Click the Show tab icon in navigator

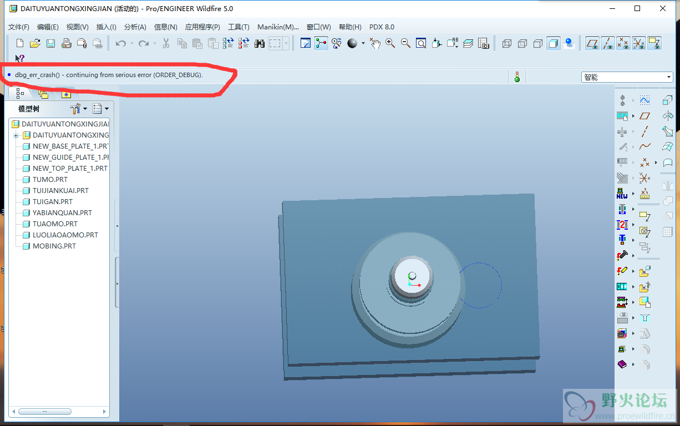click(97, 109)
